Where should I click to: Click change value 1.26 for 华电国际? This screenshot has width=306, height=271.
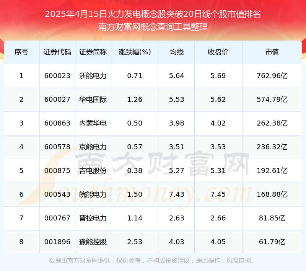tap(135, 100)
